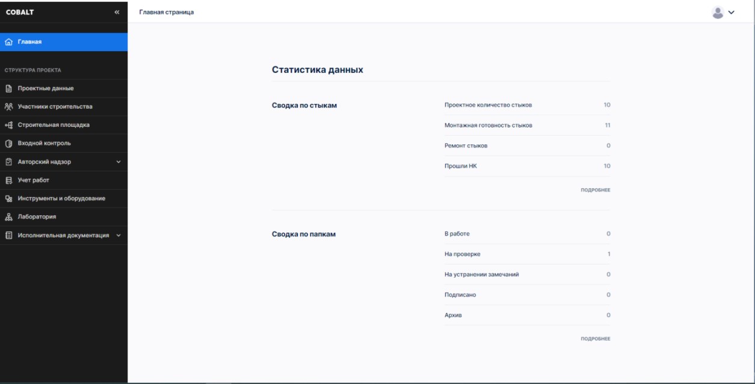Click value 11 for Монтажная готовность стыков
The width and height of the screenshot is (755, 384).
tap(608, 126)
